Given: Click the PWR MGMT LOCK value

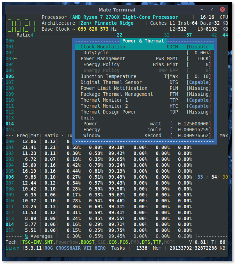Looking at the screenshot, I should click(199, 59).
